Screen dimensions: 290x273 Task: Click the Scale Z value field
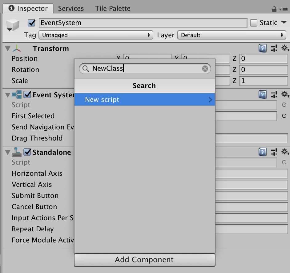click(264, 81)
